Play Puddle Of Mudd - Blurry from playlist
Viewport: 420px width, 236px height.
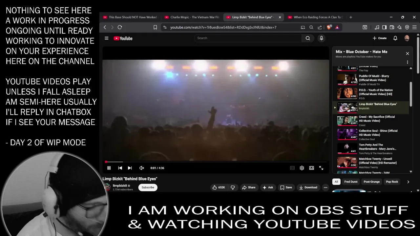(x=371, y=80)
